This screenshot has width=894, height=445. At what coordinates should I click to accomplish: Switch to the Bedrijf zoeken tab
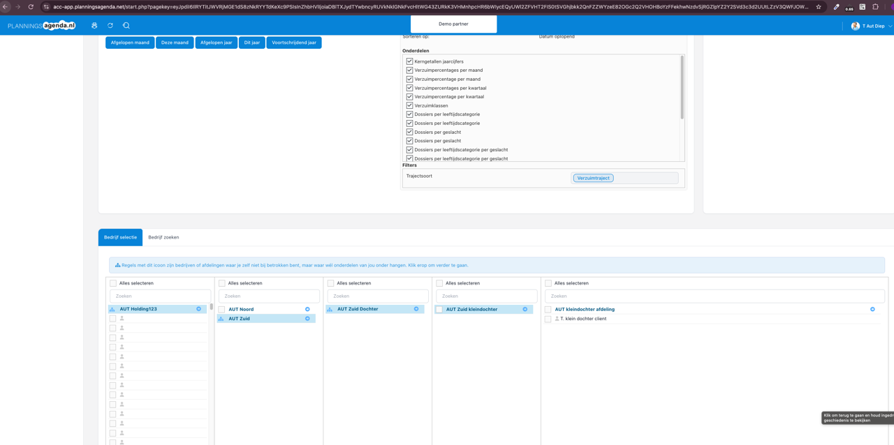coord(163,237)
